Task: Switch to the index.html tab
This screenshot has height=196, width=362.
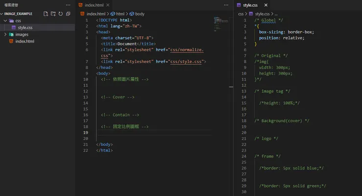Action: 93,4
